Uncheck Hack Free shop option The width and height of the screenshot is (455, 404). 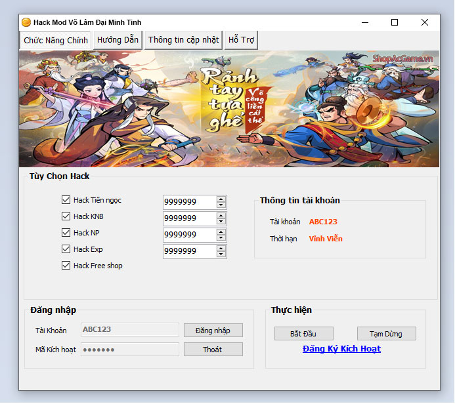tap(66, 266)
